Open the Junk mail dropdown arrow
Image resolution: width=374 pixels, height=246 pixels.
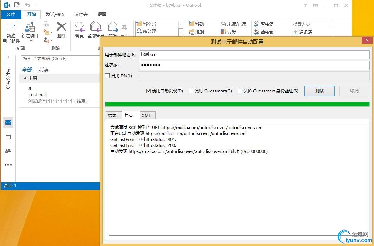point(51,40)
